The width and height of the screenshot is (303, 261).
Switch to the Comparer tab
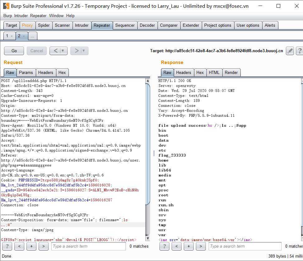[169, 25]
